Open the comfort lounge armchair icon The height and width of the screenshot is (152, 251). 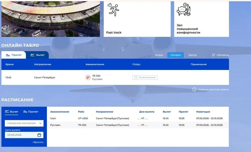[x=184, y=10]
